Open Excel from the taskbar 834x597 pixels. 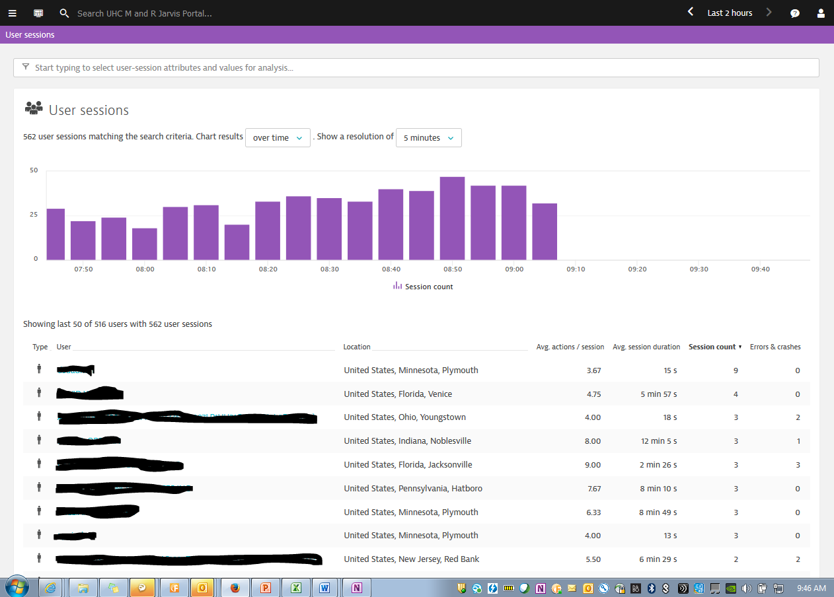pos(297,587)
